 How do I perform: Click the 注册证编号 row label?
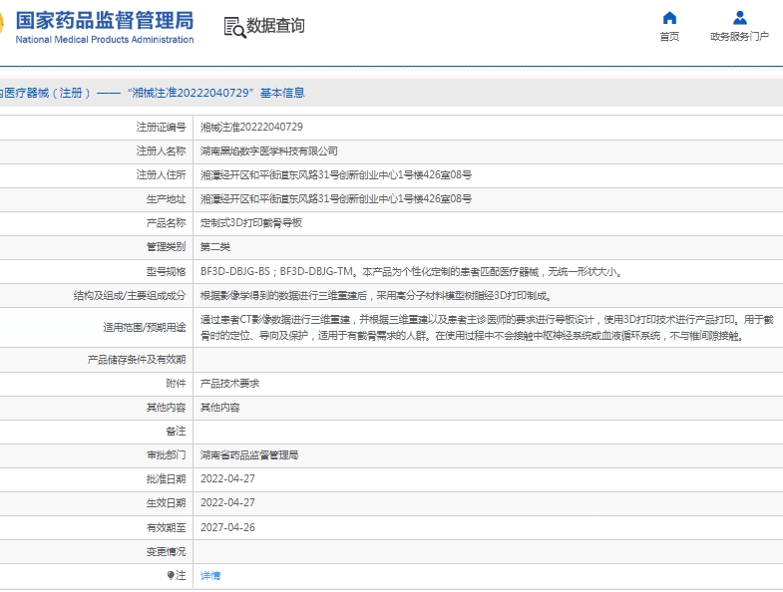[161, 128]
